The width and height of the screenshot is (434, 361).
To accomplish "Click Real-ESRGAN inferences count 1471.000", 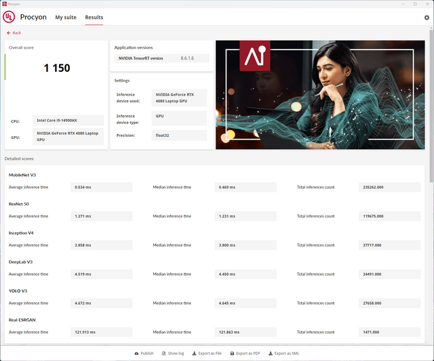I will [389, 333].
